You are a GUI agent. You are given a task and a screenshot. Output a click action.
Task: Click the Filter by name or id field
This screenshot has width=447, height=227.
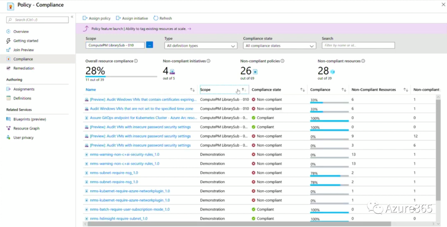point(358,45)
